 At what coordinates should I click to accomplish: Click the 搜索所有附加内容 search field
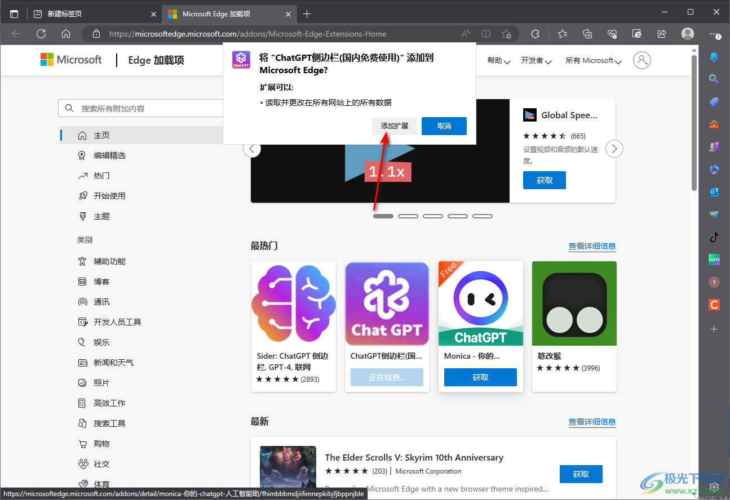pos(141,108)
